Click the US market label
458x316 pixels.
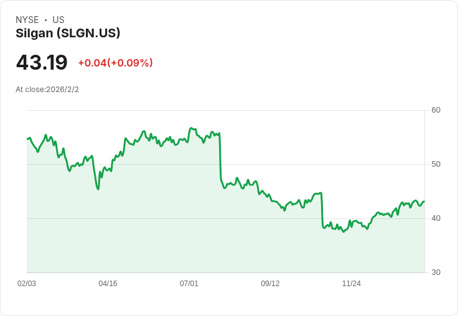[x=58, y=20]
